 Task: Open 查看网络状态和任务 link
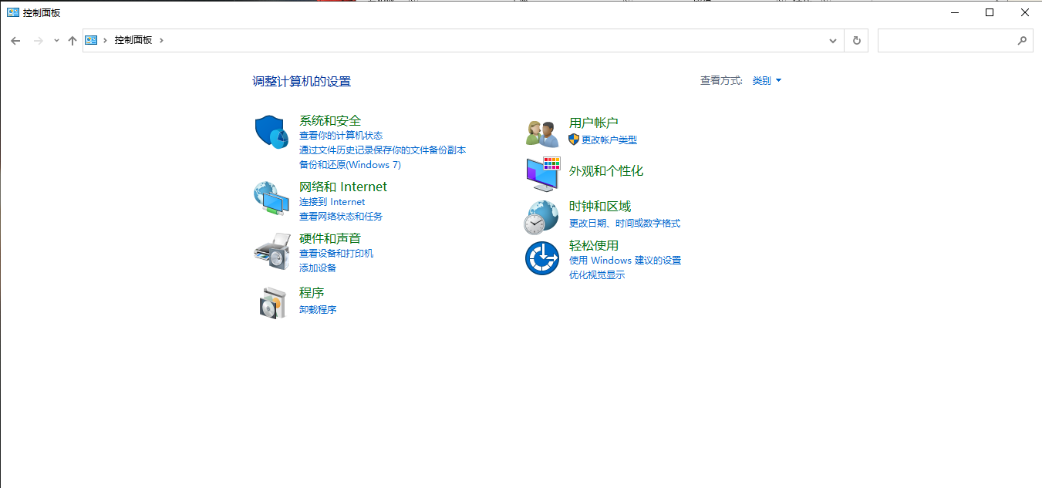[340, 217]
